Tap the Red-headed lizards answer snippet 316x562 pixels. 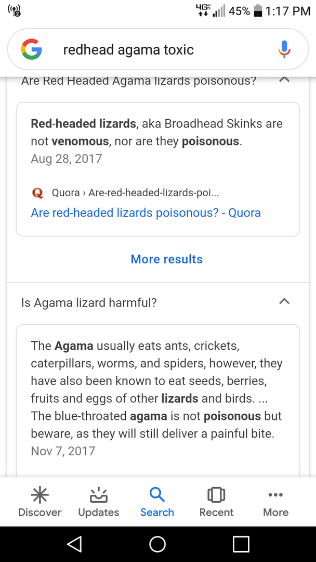(x=156, y=133)
